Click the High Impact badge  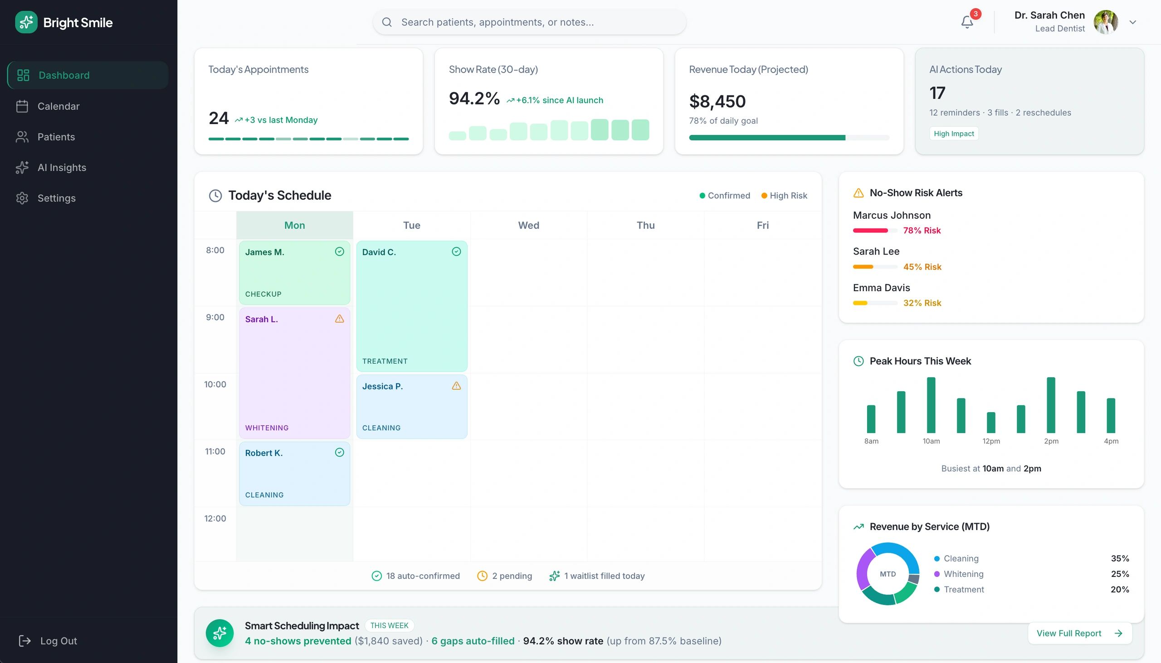[x=954, y=133]
